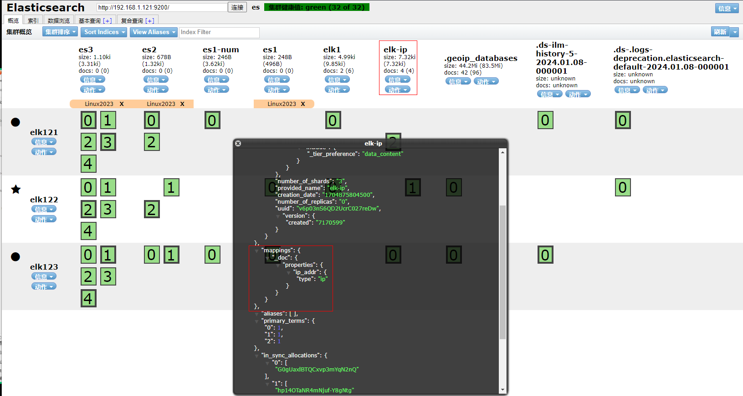Remove Linux2023 alias on es1 index
Screen dimensions: 743x396
coord(303,104)
